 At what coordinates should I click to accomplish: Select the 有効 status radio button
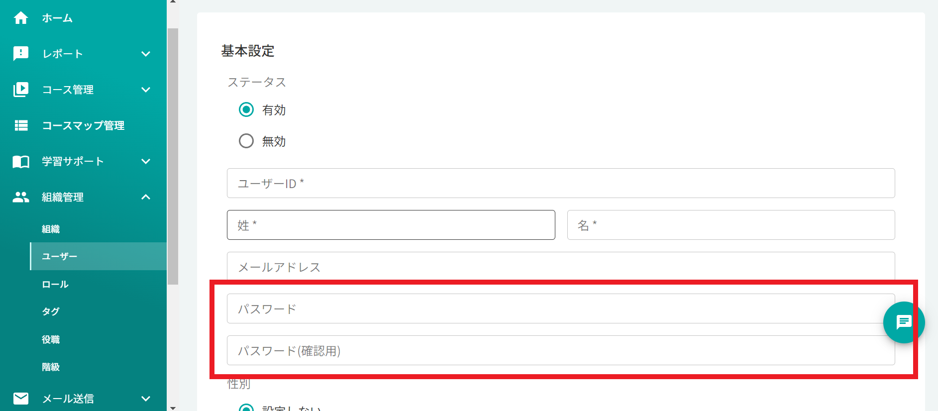tap(246, 109)
